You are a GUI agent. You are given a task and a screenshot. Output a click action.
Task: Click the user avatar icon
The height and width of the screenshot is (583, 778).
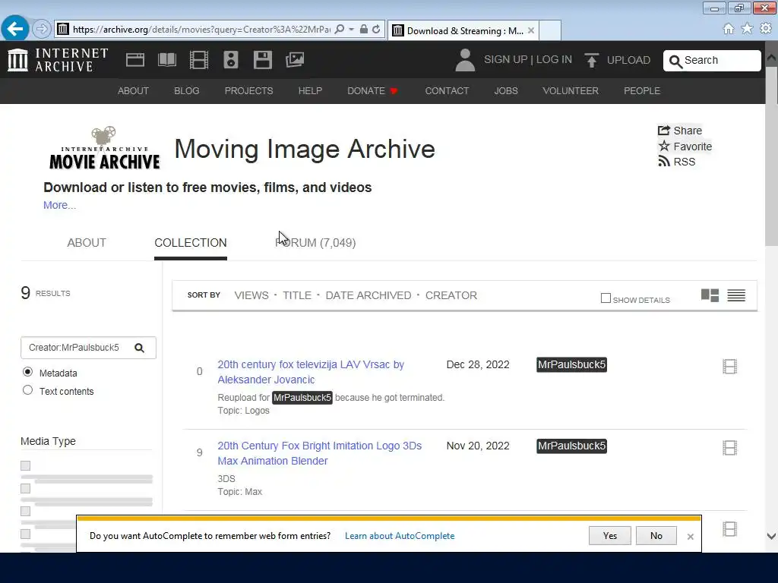[465, 60]
